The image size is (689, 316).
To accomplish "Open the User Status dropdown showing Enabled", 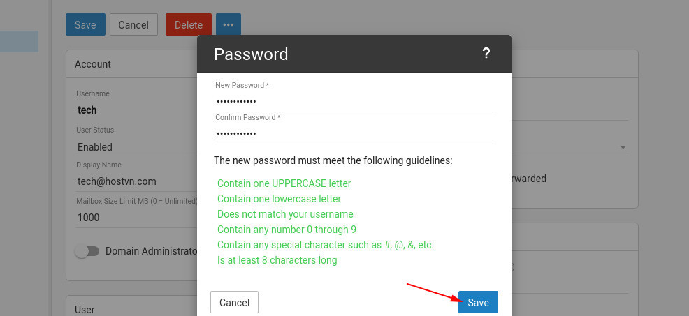I will point(136,147).
